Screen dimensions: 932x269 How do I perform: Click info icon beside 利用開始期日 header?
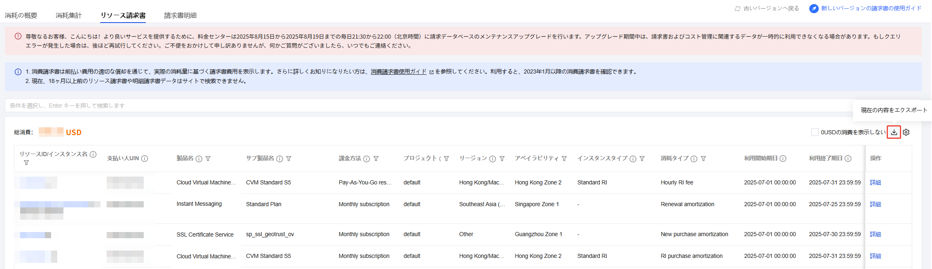pos(783,159)
